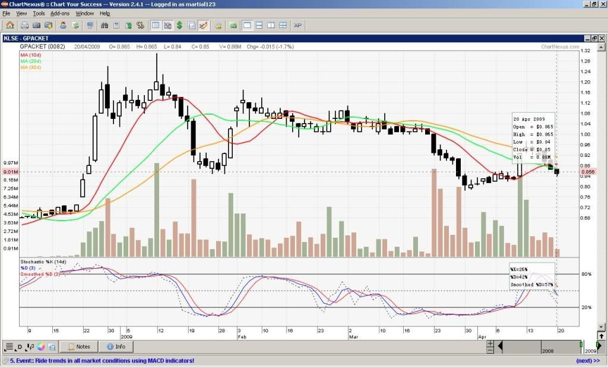Open the Help menu
The height and width of the screenshot is (368, 608).
pos(105,13)
